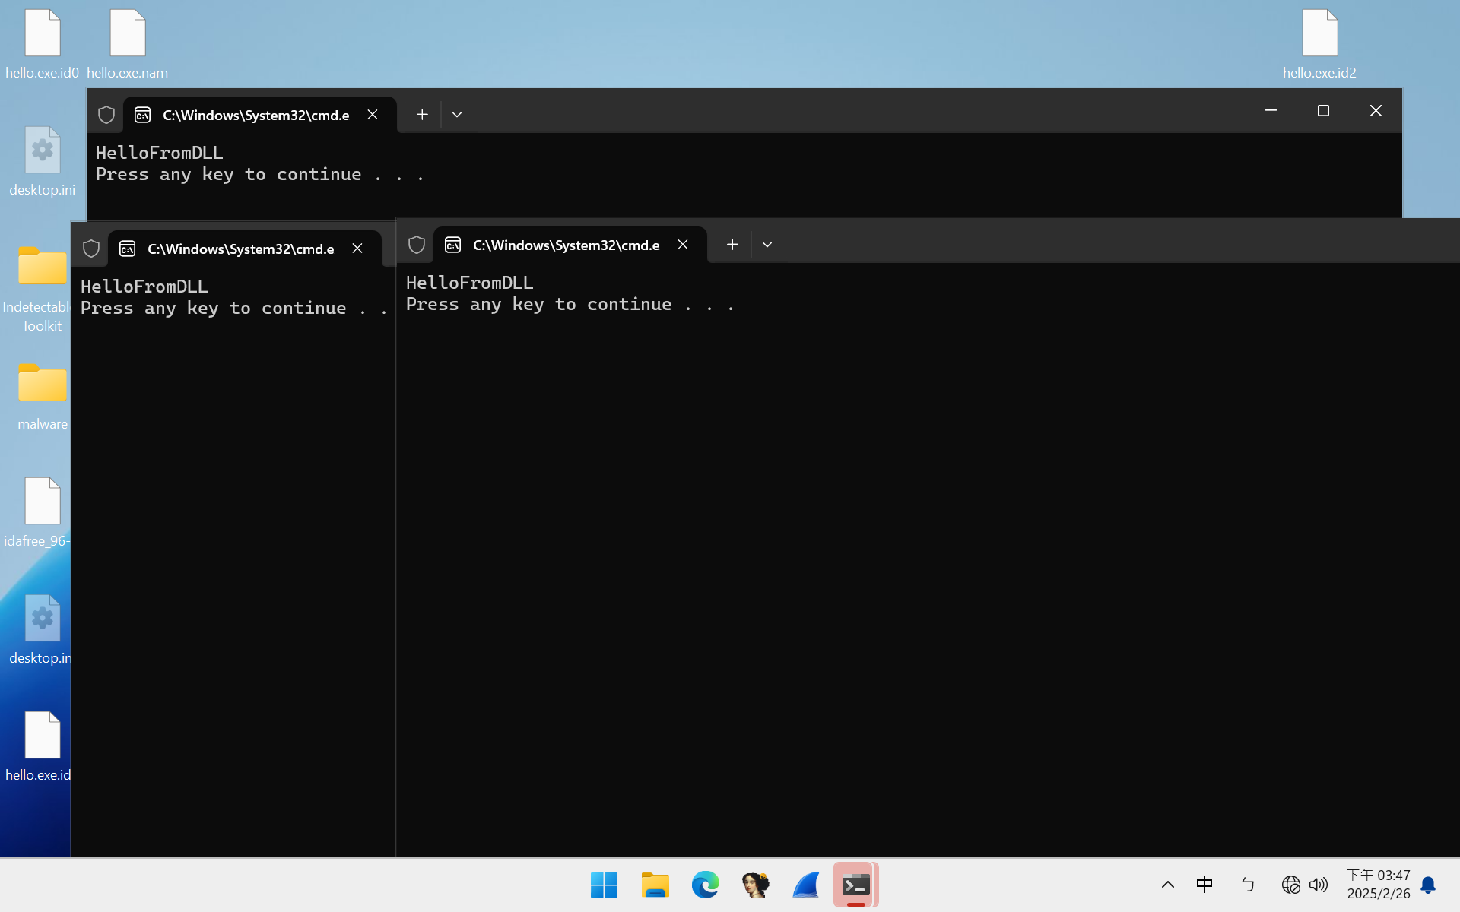Expand profile dropdown in top terminal window
The image size is (1460, 912).
[x=457, y=115]
